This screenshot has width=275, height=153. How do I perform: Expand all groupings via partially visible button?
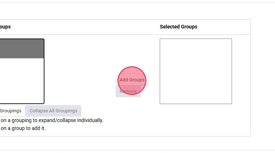tap(11, 111)
